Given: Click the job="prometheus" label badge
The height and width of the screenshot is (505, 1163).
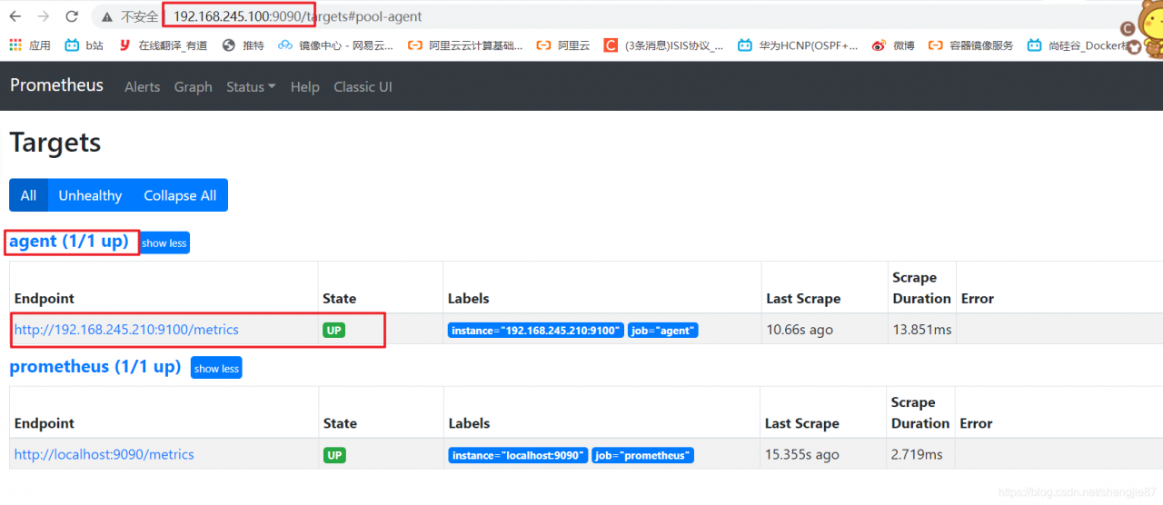Looking at the screenshot, I should 642,455.
